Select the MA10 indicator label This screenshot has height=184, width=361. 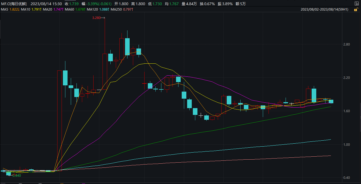pos(25,9)
